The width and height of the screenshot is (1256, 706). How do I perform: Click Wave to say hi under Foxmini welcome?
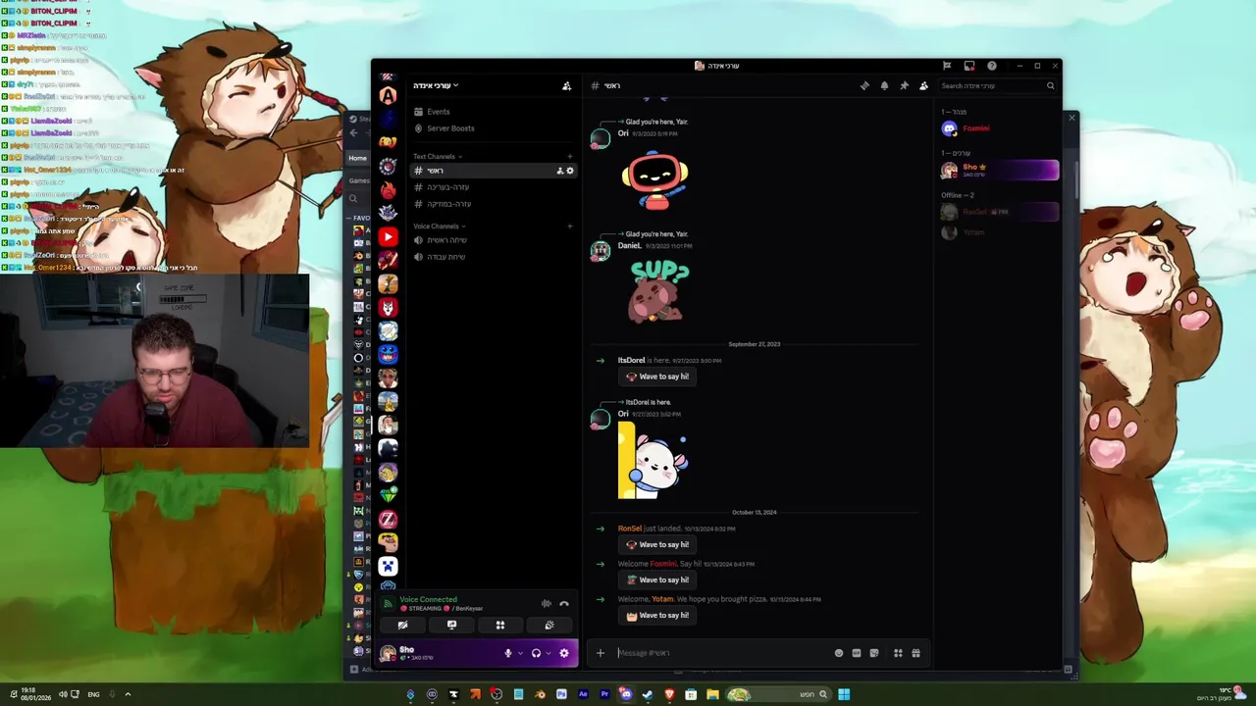coord(656,580)
